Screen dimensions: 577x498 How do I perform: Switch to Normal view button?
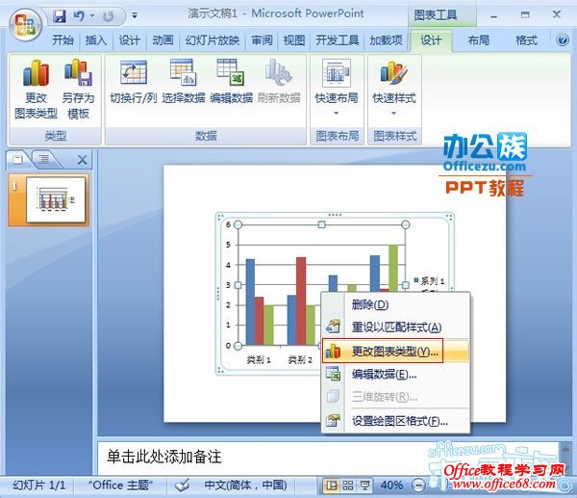pyautogui.click(x=331, y=485)
